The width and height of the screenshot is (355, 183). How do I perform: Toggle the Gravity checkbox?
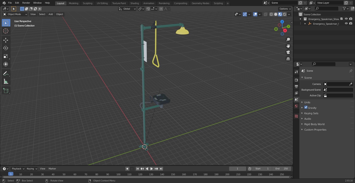click(x=306, y=107)
